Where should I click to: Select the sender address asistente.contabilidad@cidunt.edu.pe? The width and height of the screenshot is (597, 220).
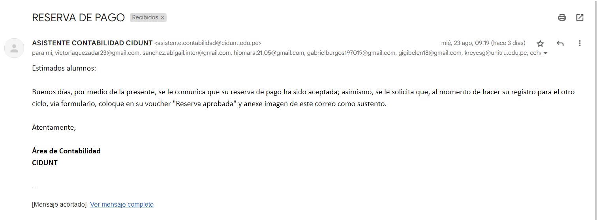[208, 43]
